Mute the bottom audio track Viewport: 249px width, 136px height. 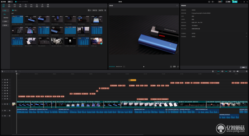pos(10,116)
